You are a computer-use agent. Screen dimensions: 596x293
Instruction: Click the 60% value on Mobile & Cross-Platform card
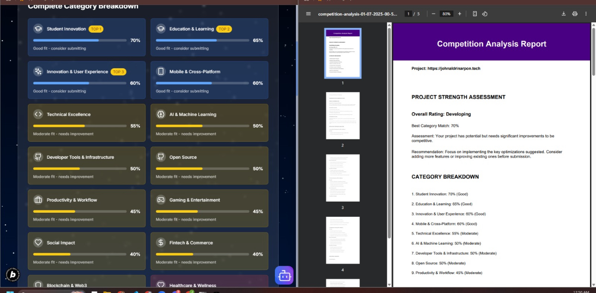tap(258, 83)
